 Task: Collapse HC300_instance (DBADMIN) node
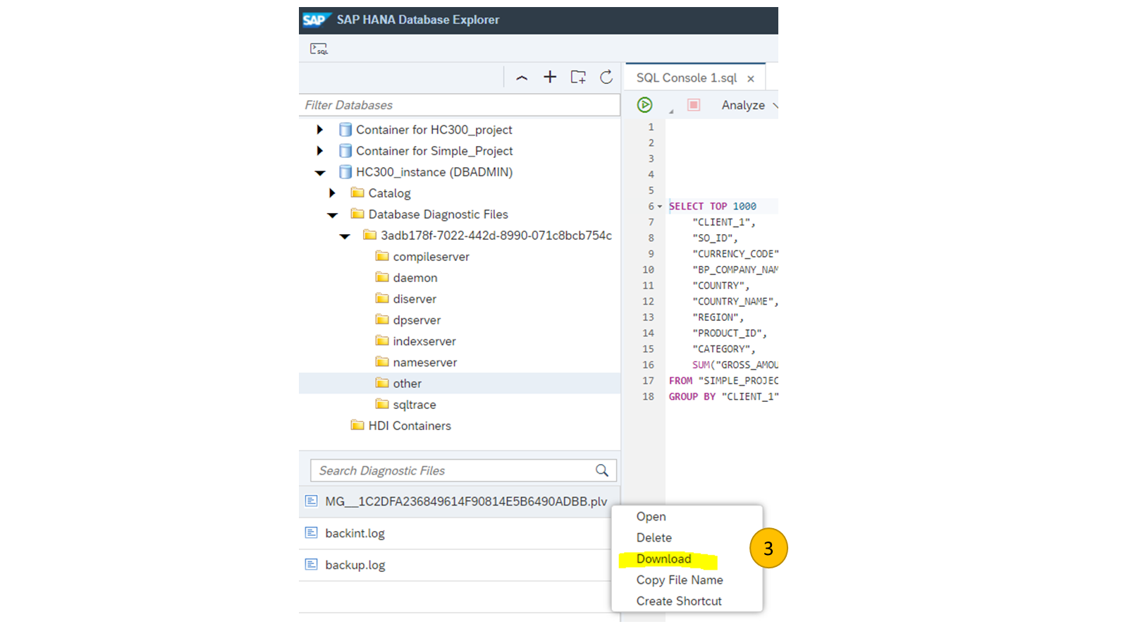point(320,172)
